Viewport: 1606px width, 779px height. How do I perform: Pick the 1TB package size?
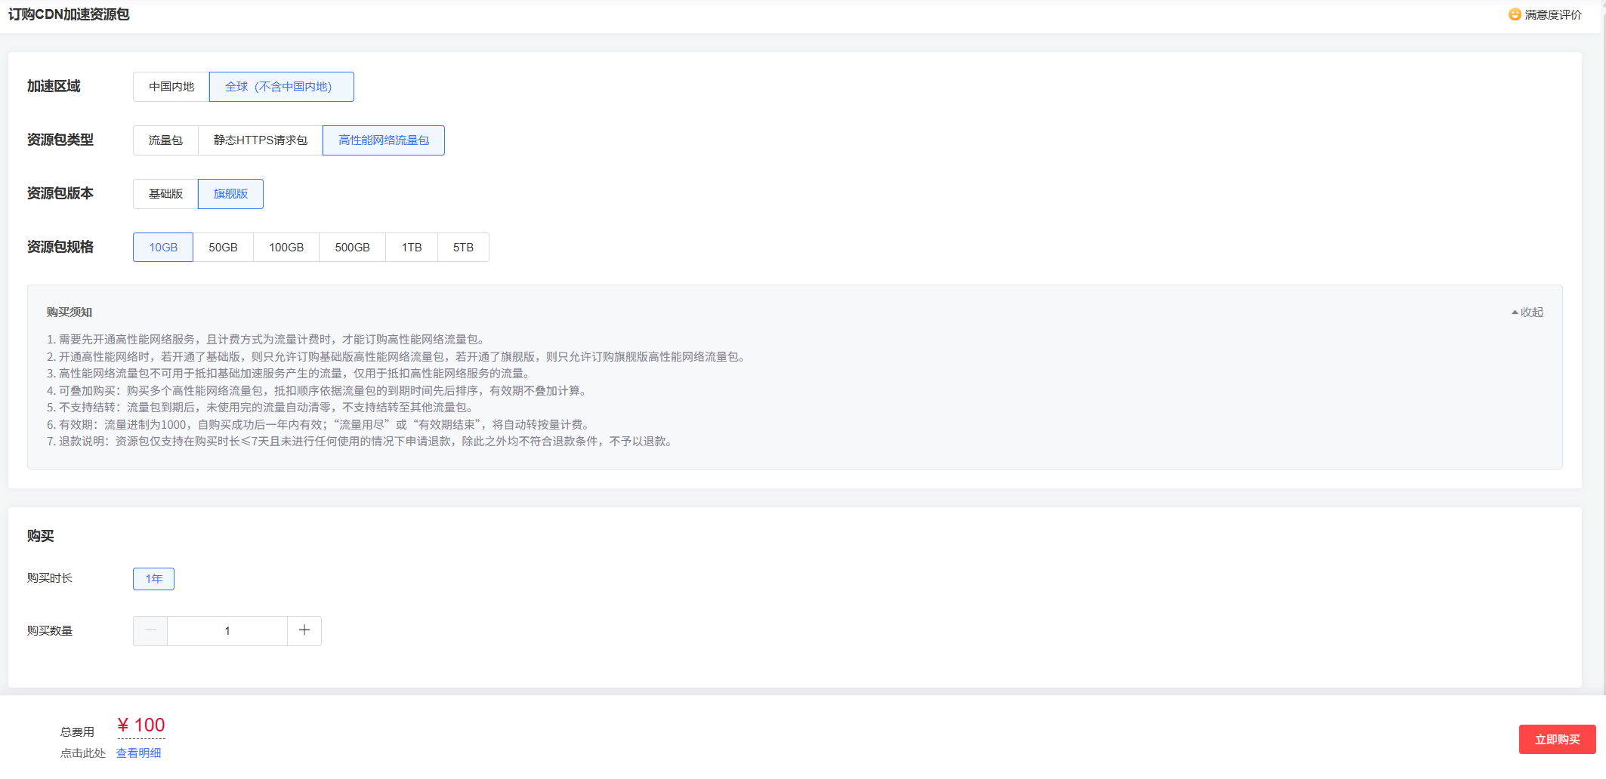(x=412, y=248)
